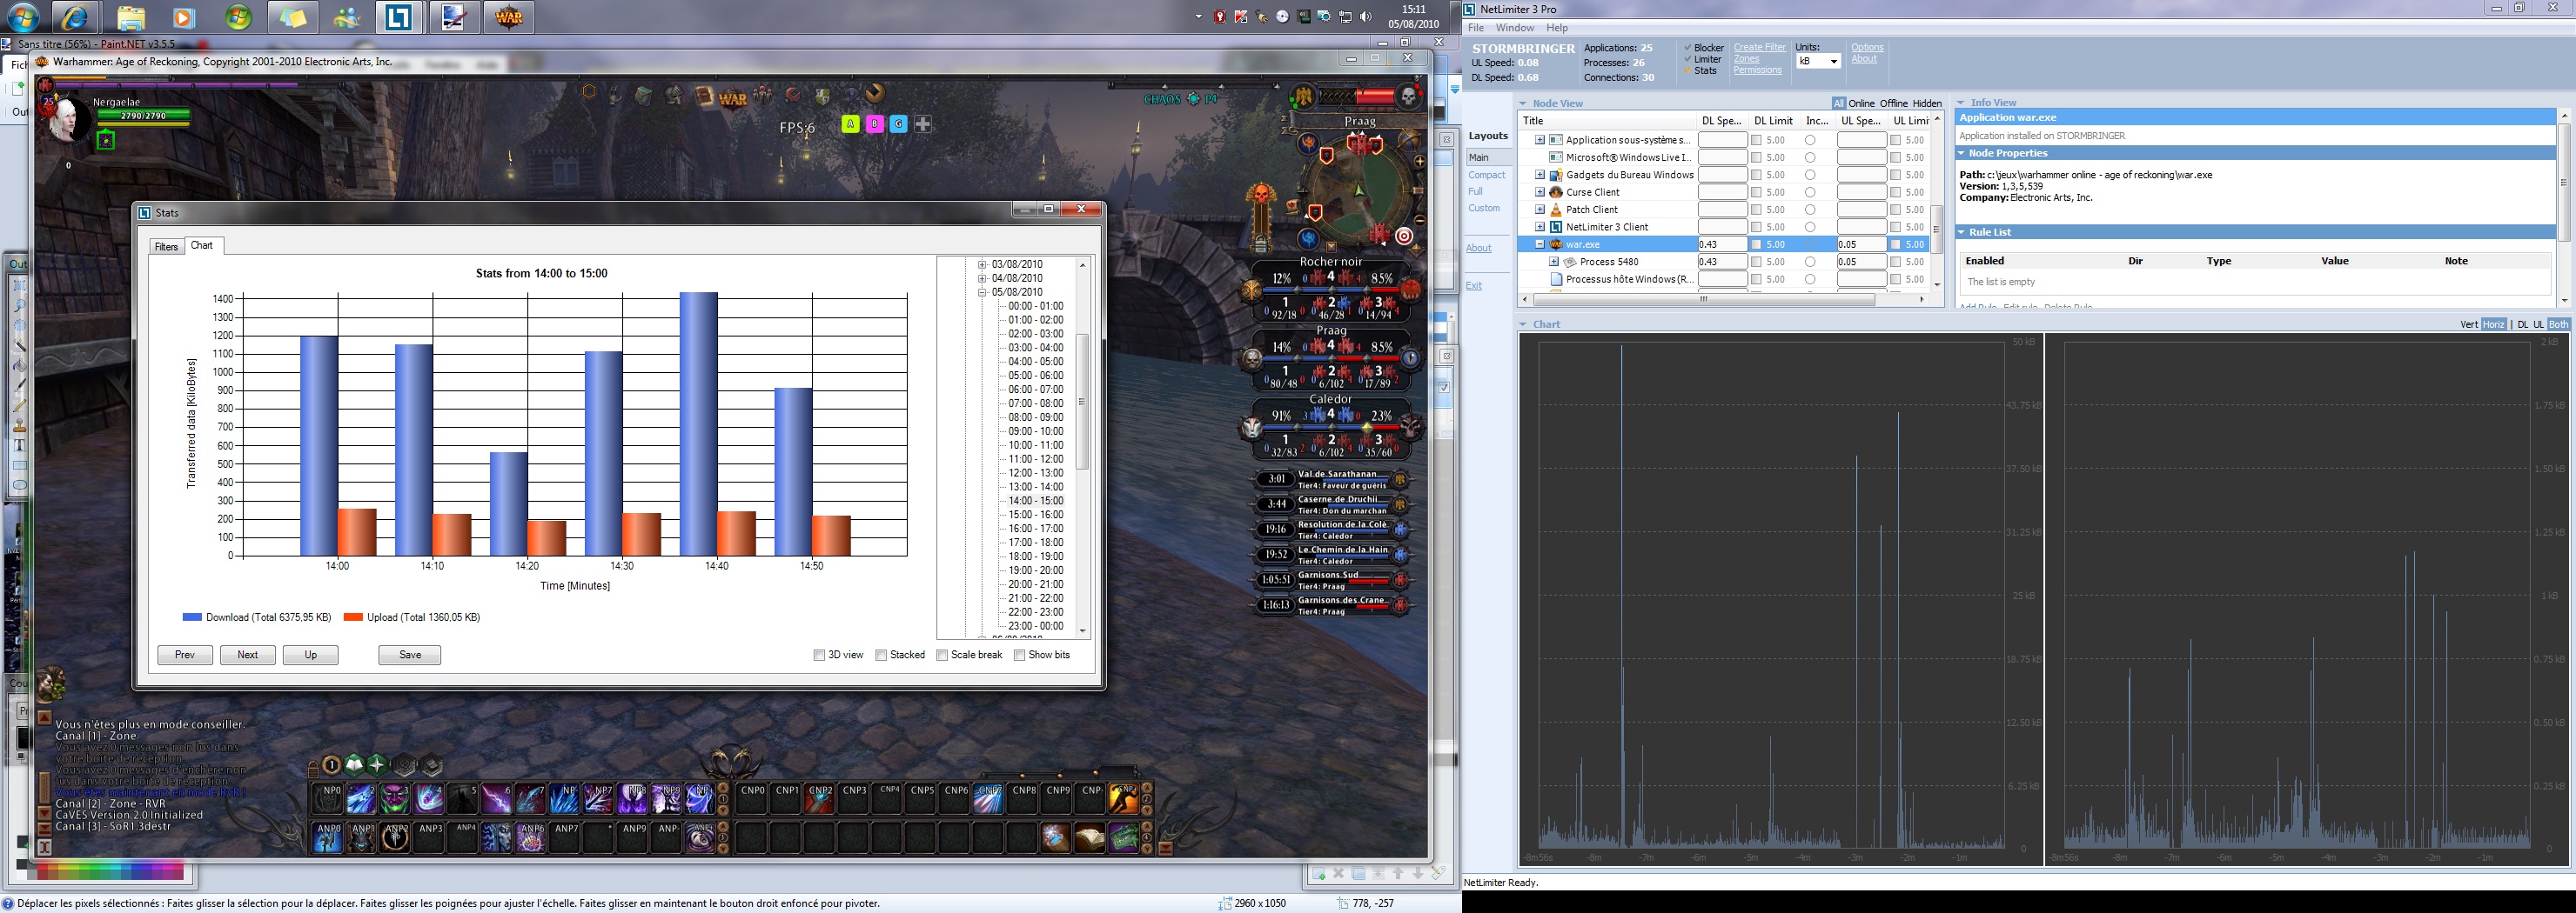Click the volume speaker tray icon

(x=1366, y=17)
